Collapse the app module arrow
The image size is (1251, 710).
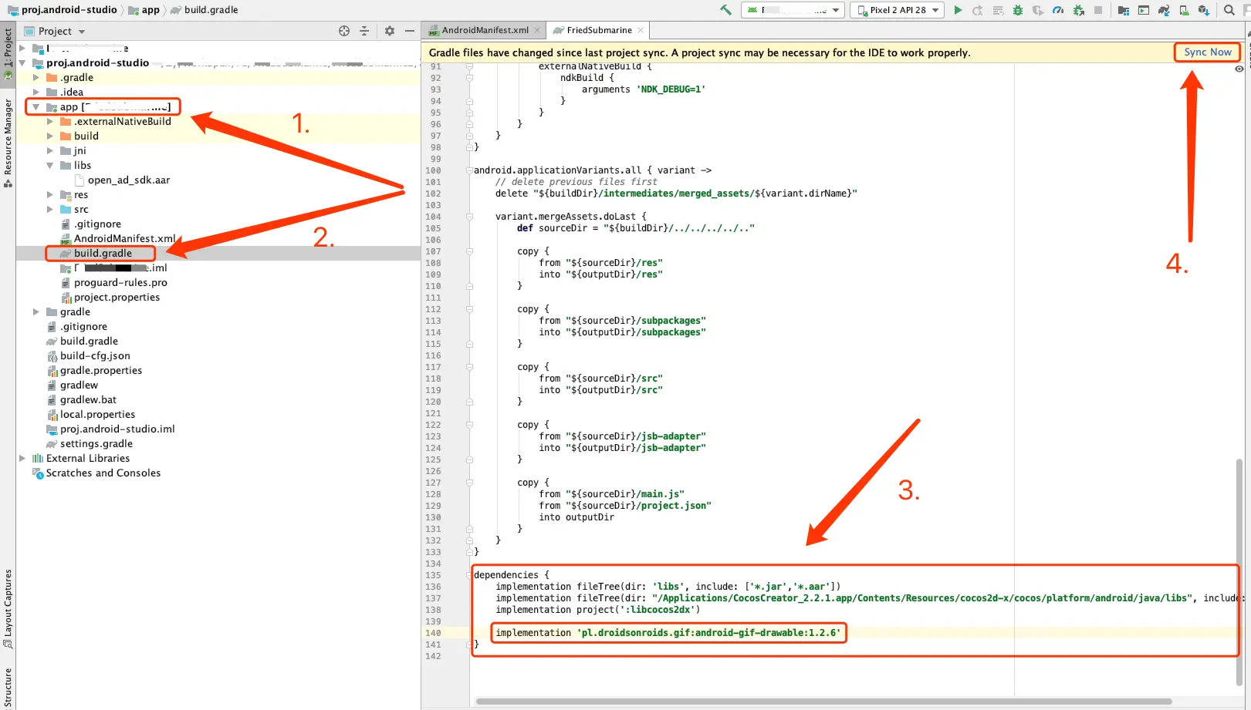pos(36,107)
